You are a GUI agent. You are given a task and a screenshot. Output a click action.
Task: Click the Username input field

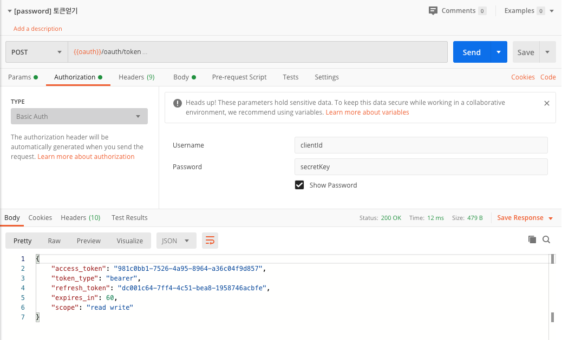pyautogui.click(x=421, y=145)
